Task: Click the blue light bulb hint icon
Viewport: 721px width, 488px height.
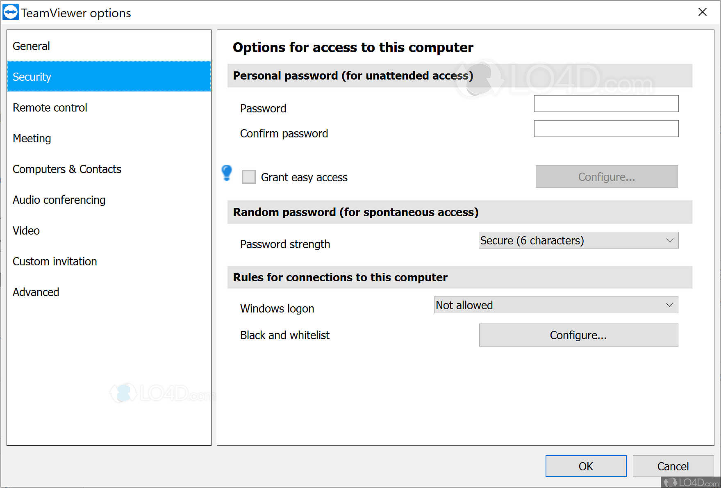Action: point(227,173)
